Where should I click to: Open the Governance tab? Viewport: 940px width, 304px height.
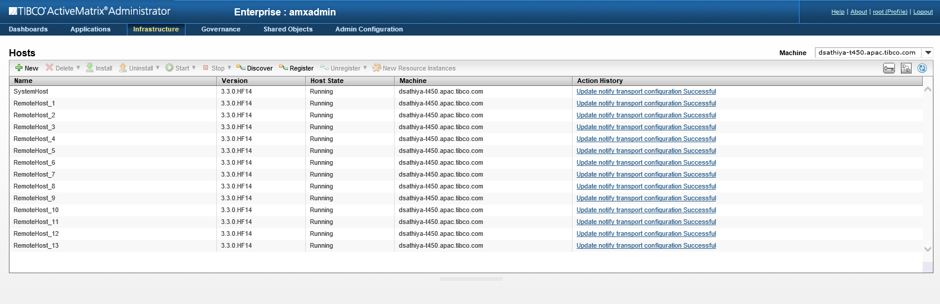220,29
